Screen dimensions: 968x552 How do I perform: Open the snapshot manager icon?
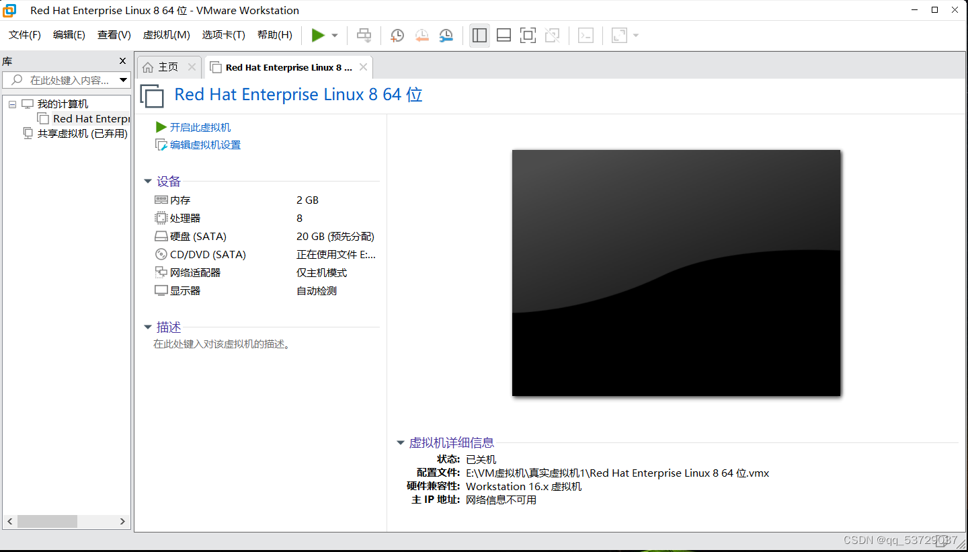[446, 35]
